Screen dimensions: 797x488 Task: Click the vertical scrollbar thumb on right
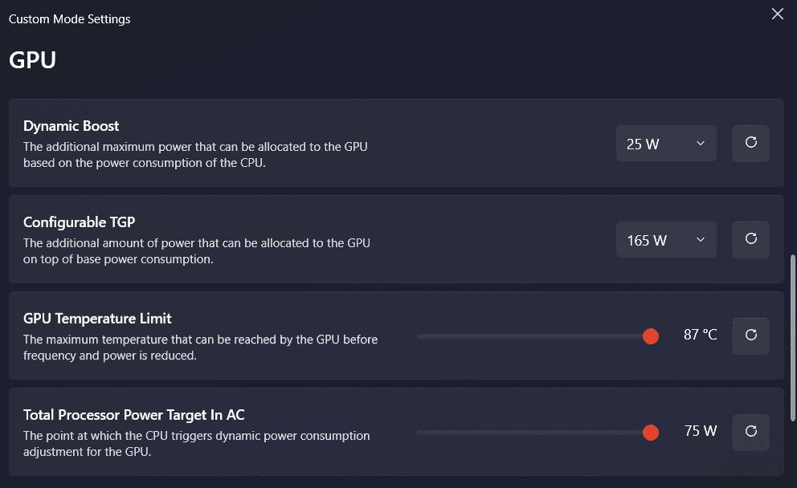pyautogui.click(x=793, y=337)
